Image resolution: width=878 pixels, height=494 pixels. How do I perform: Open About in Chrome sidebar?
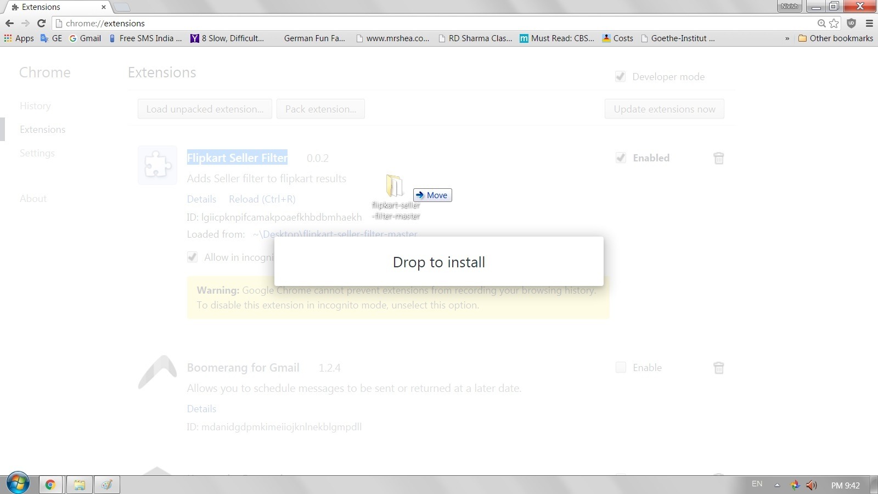coord(33,199)
